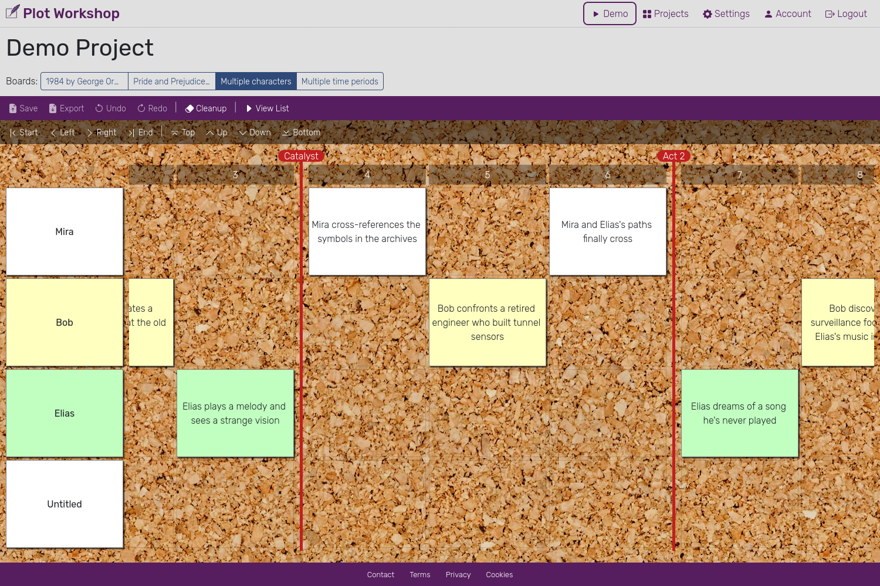Go to Projects page
Screen dimensions: 880x586
tap(665, 13)
